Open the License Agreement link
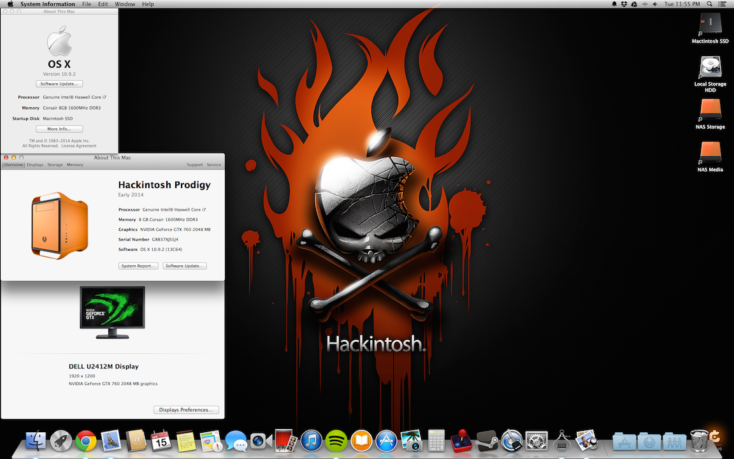The image size is (734, 459). tap(79, 145)
